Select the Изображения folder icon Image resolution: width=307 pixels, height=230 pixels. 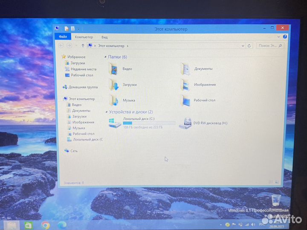(x=185, y=85)
